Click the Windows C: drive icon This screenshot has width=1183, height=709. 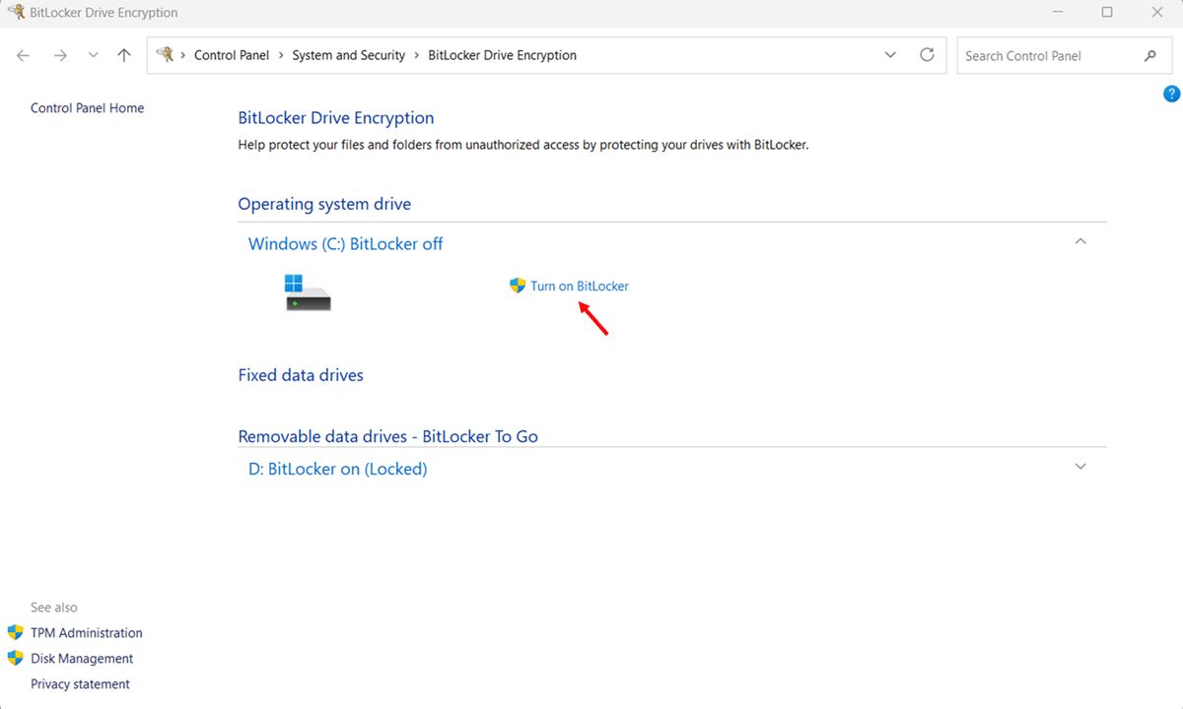point(308,292)
